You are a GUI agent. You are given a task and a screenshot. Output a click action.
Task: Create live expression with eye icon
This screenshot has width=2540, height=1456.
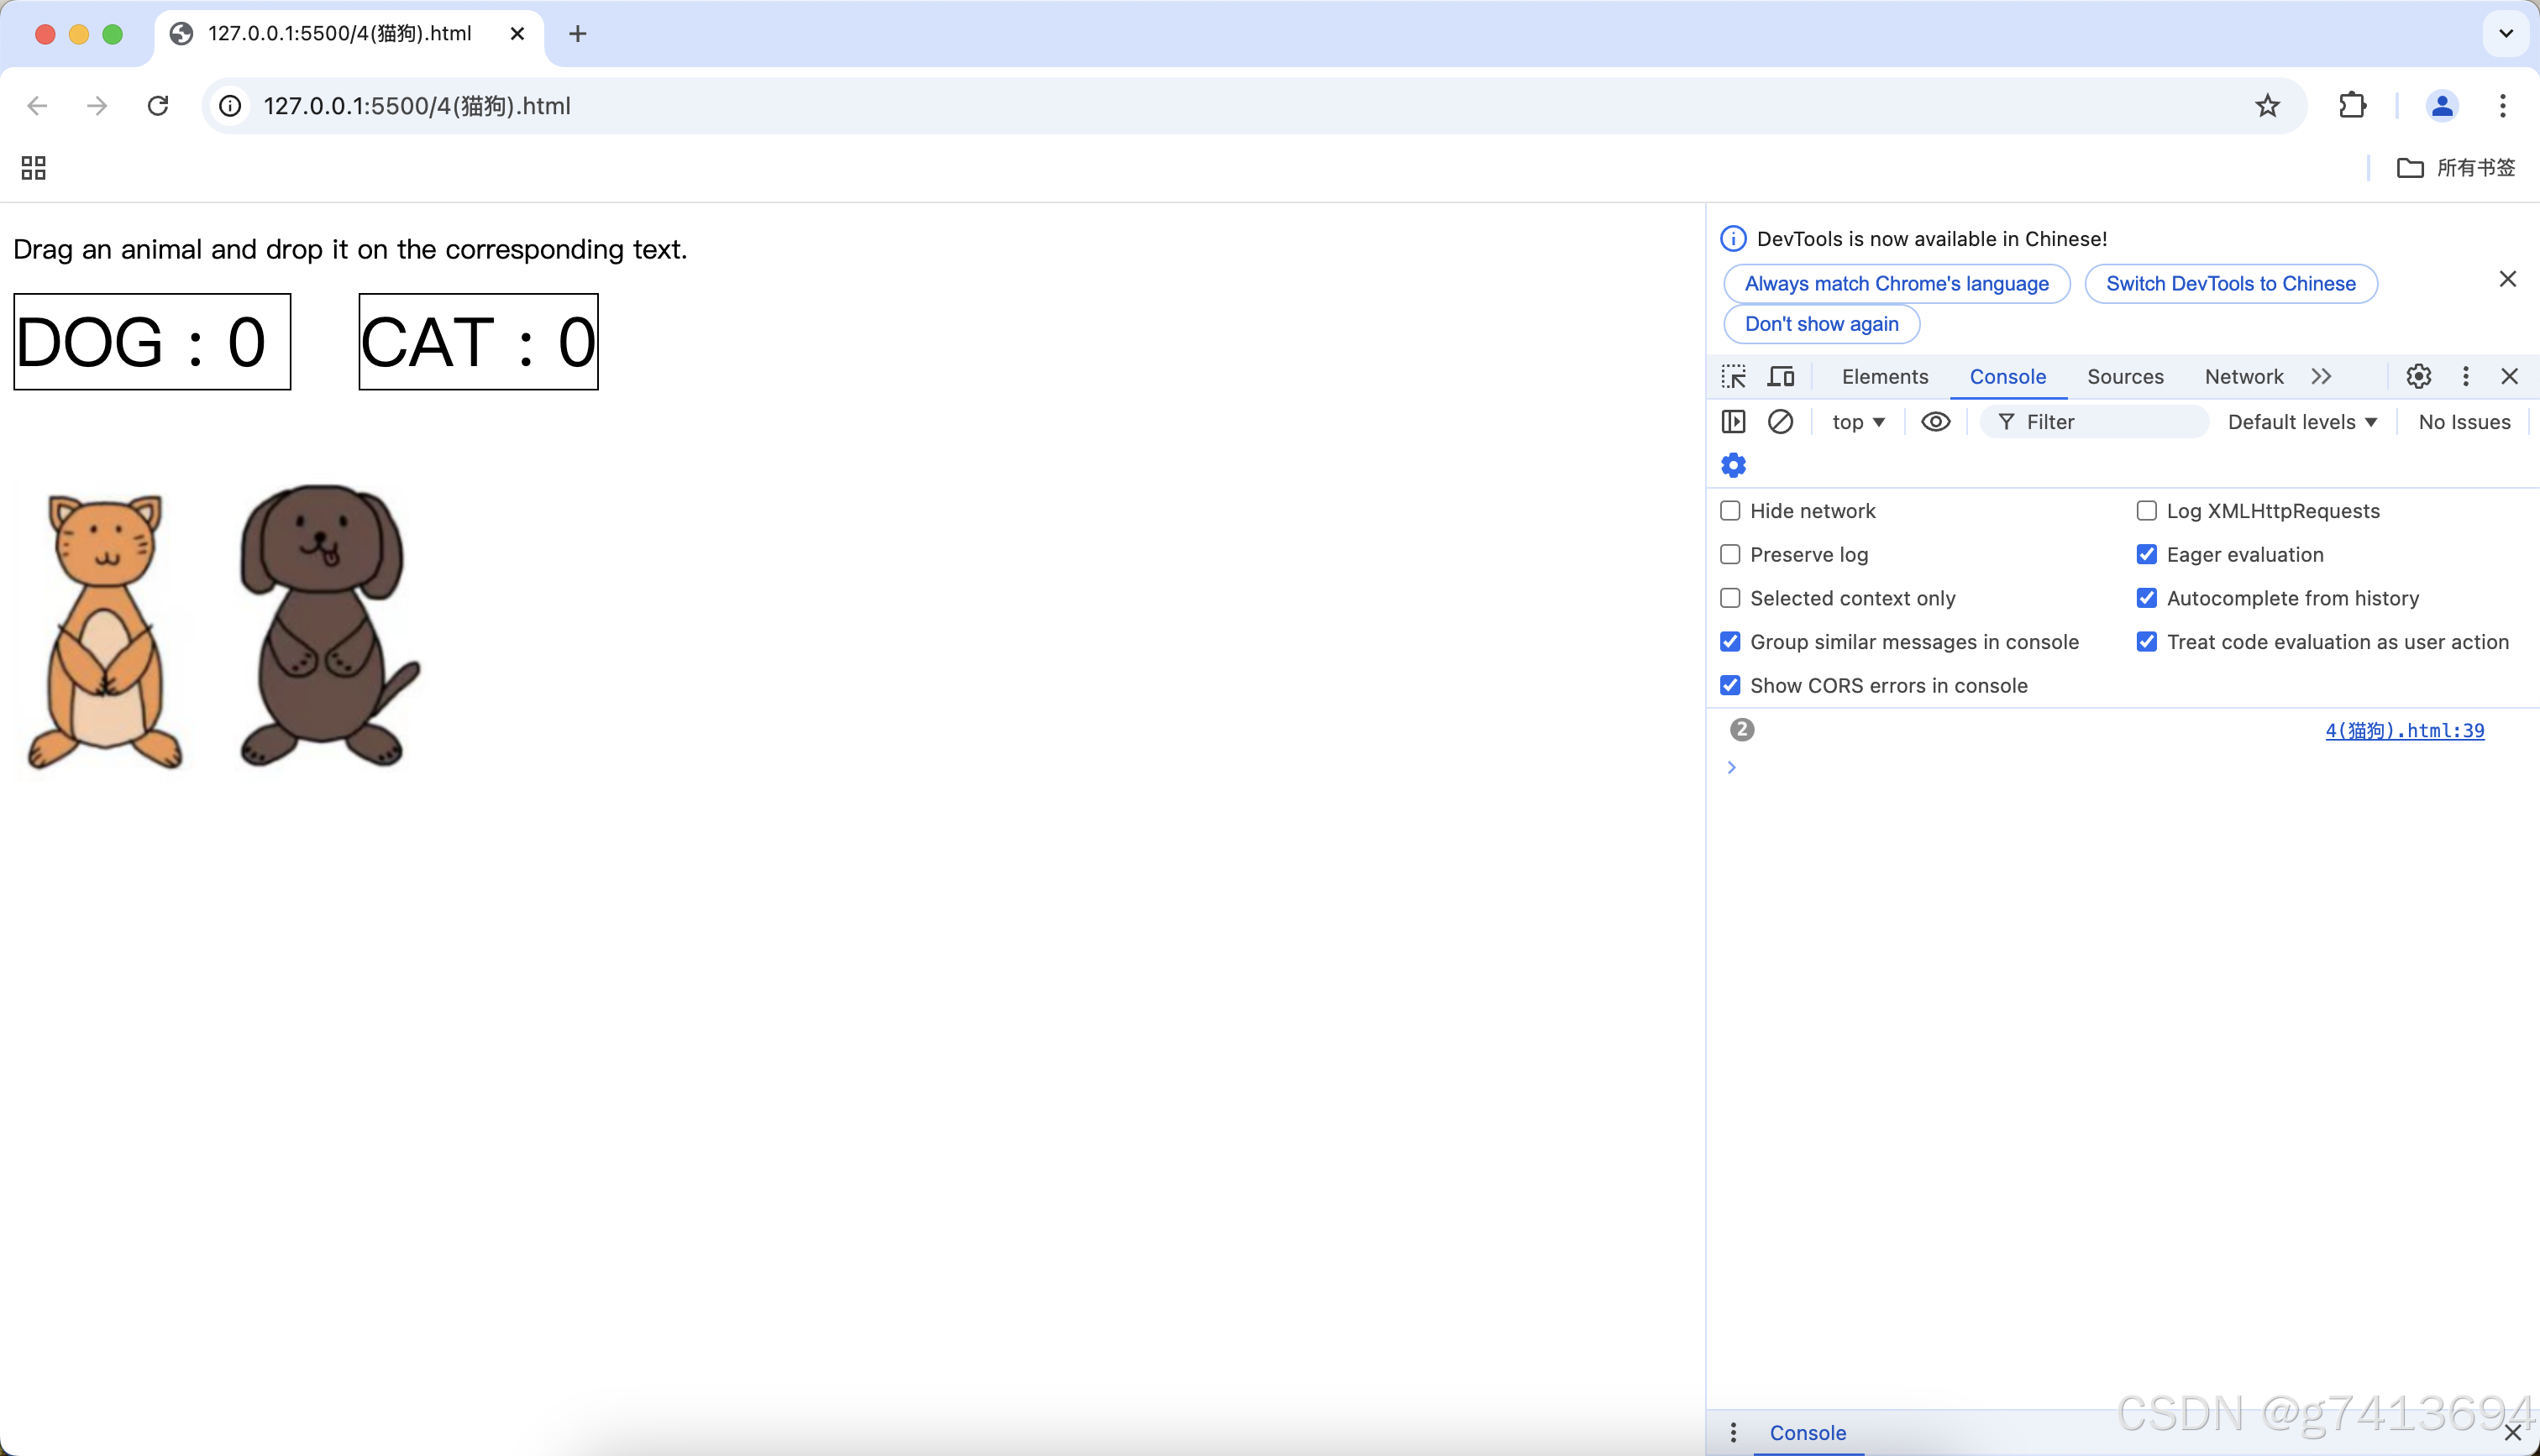click(1935, 422)
